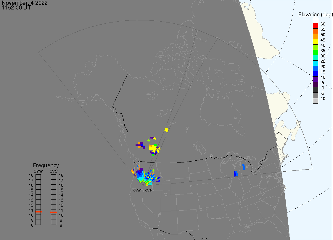Click the purple 5–10 elevation swatch
Viewport: 333px width, 240px height.
coord(315,79)
